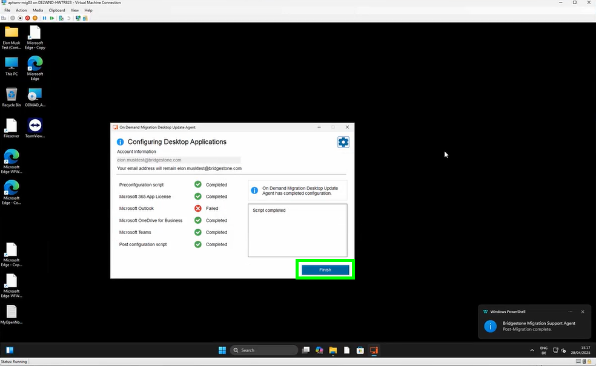
Task: Open the View menu
Action: pyautogui.click(x=75, y=10)
